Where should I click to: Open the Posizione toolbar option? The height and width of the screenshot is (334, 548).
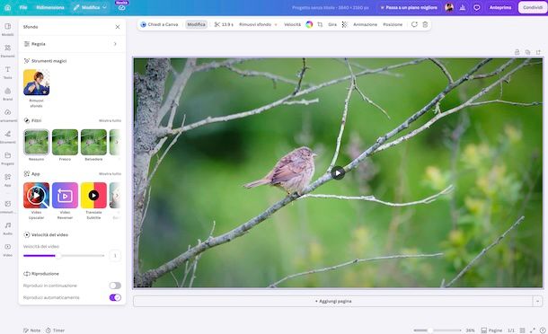click(x=393, y=24)
